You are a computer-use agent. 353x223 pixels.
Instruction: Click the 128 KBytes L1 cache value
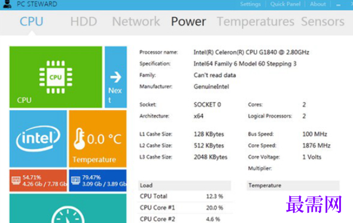(209, 134)
